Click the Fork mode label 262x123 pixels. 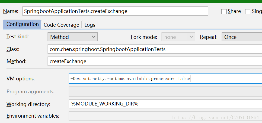[144, 37]
